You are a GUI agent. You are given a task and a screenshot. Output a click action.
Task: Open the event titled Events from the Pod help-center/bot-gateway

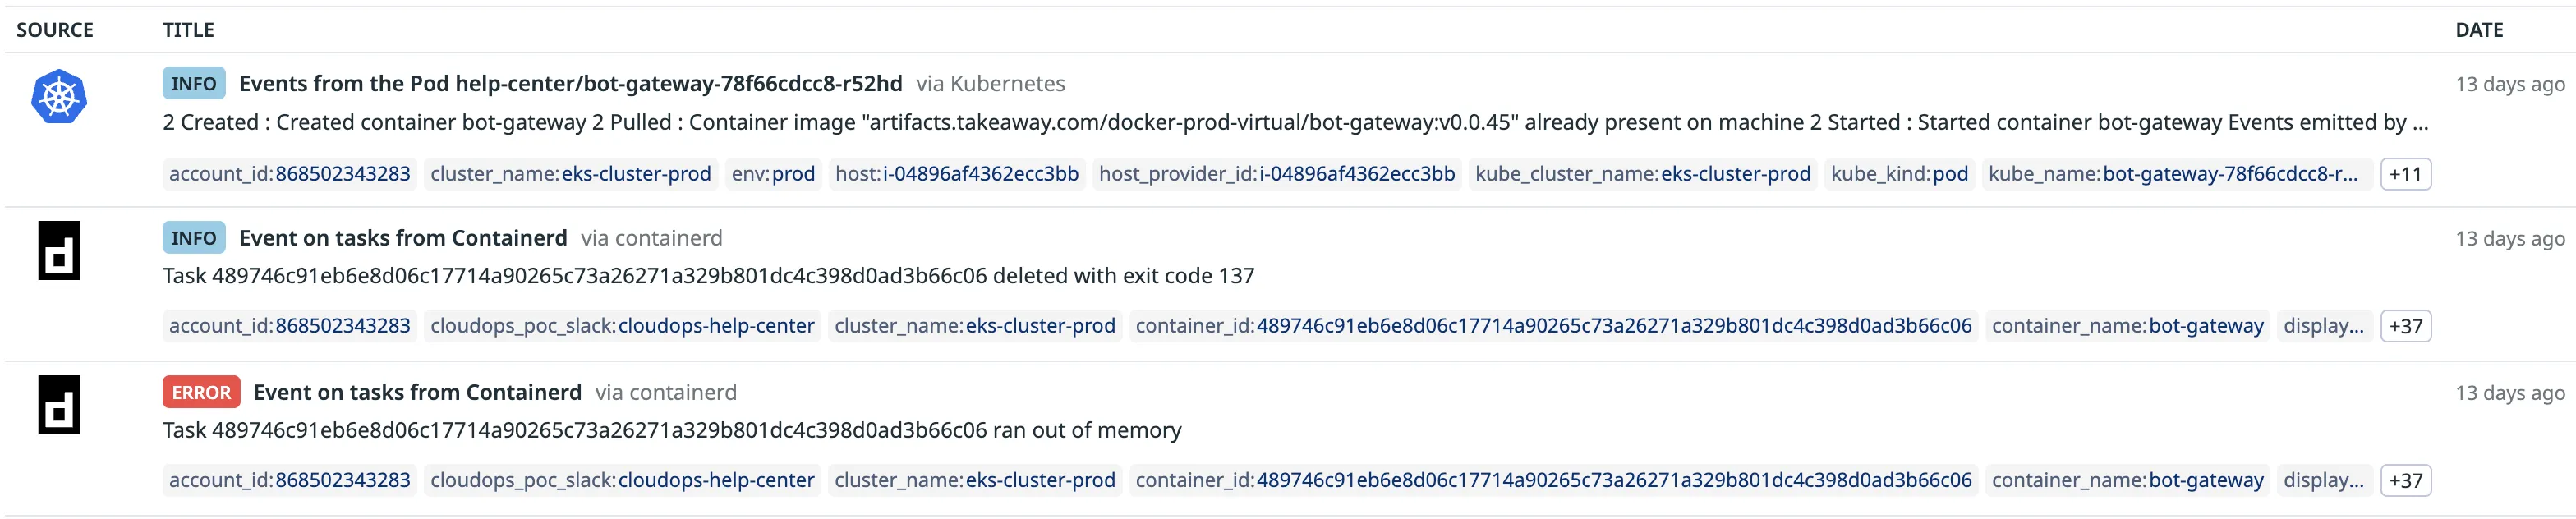click(570, 84)
